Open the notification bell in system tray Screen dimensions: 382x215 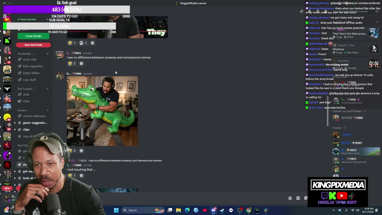tap(377, 210)
